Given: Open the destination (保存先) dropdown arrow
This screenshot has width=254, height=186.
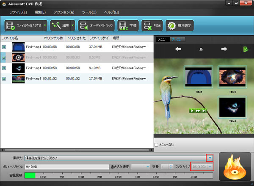Looking at the screenshot, I should click(210, 158).
